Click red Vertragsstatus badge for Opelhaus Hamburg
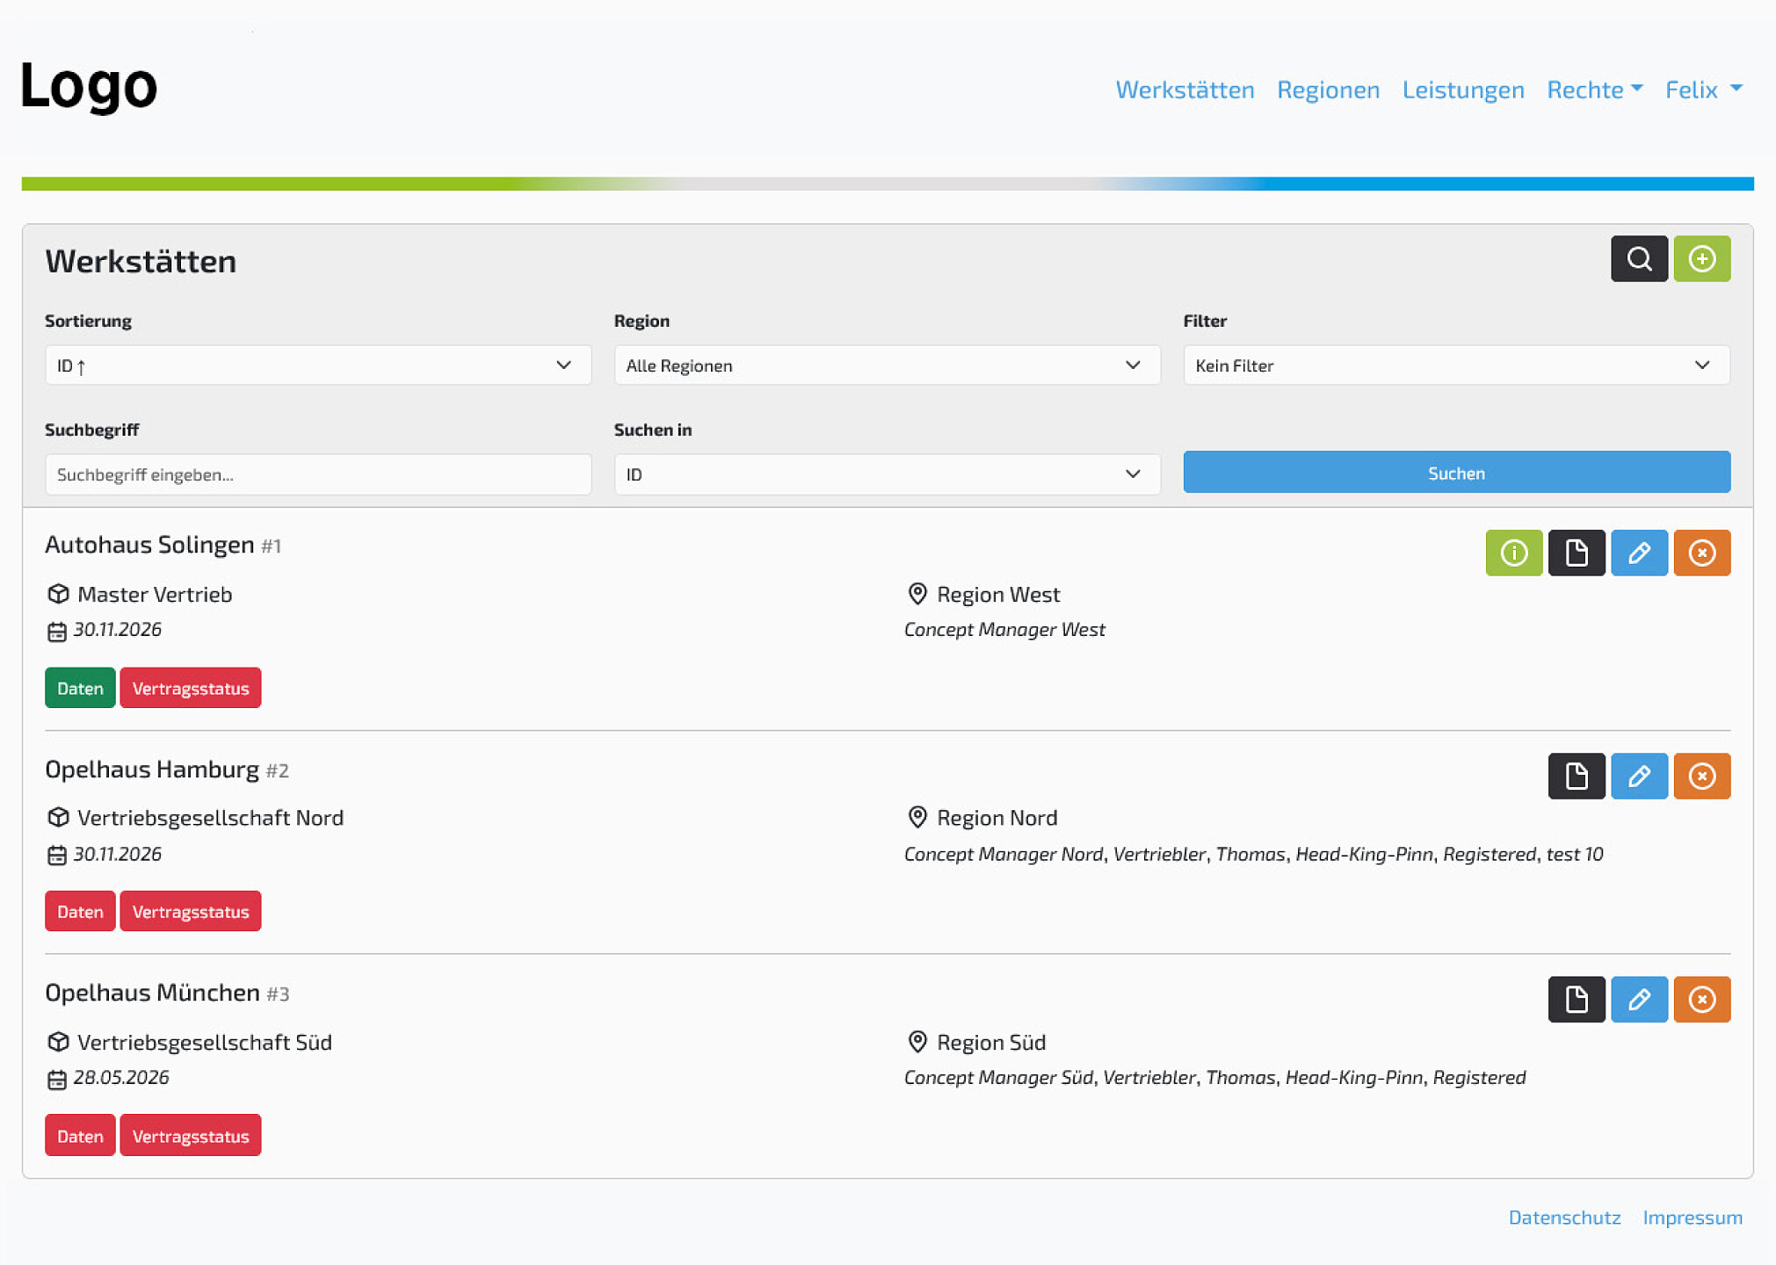 point(191,911)
